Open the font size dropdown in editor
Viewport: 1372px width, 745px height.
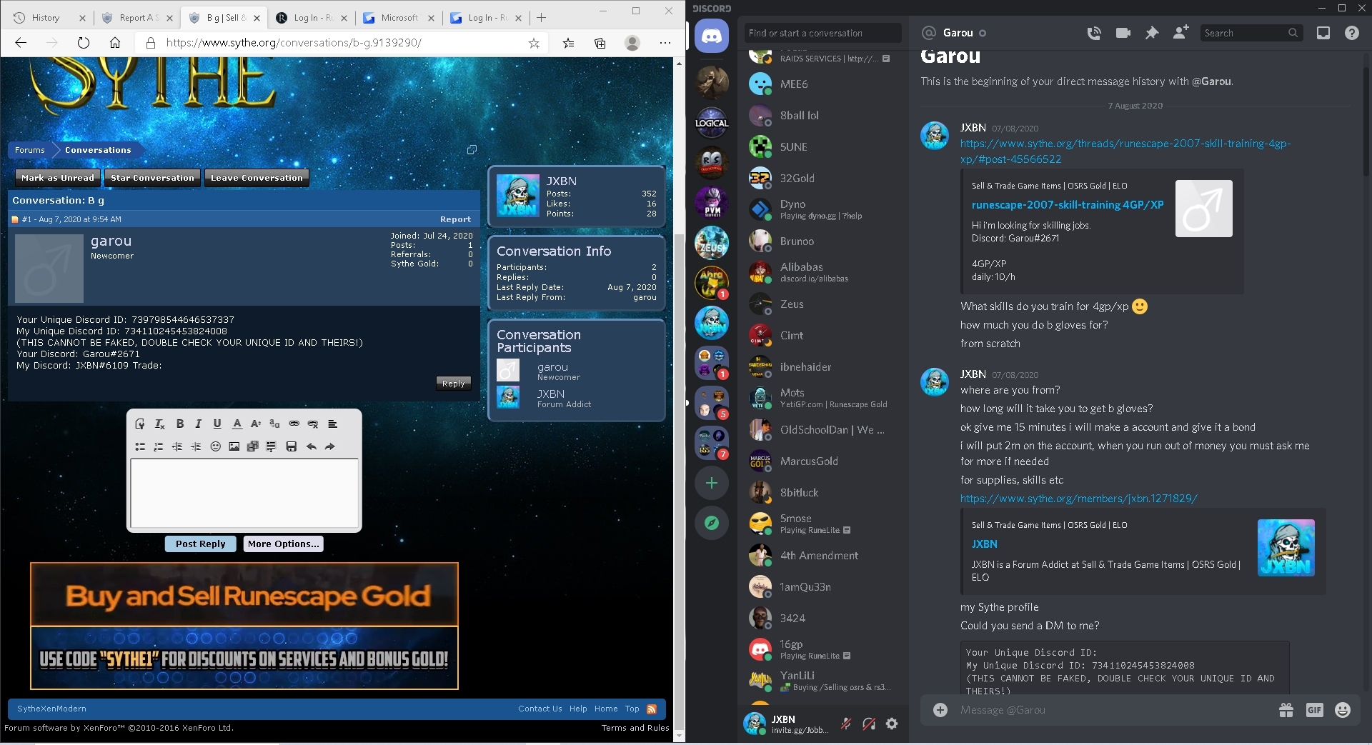click(x=256, y=424)
